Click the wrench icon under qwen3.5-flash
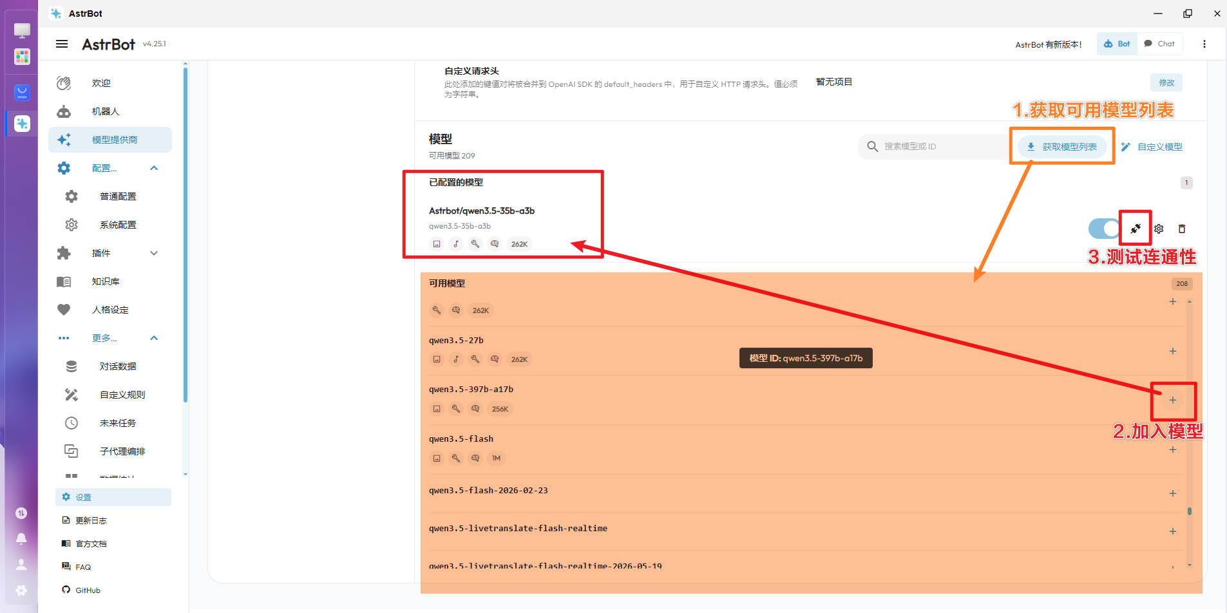 pos(456,458)
